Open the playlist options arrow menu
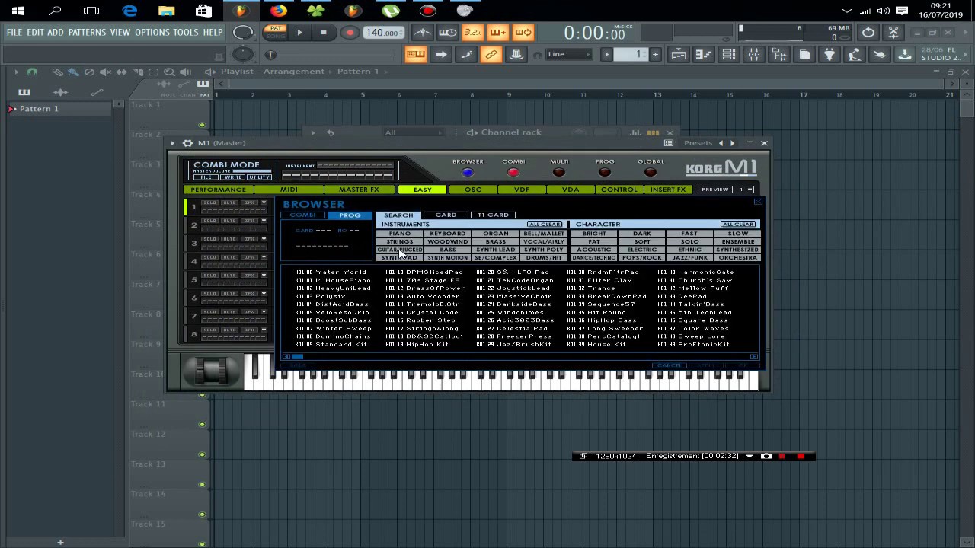The width and height of the screenshot is (975, 548). 16,72
